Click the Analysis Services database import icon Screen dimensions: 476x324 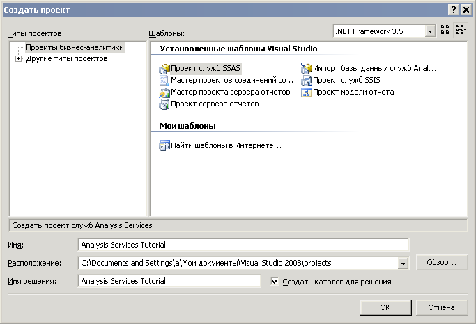(307, 69)
